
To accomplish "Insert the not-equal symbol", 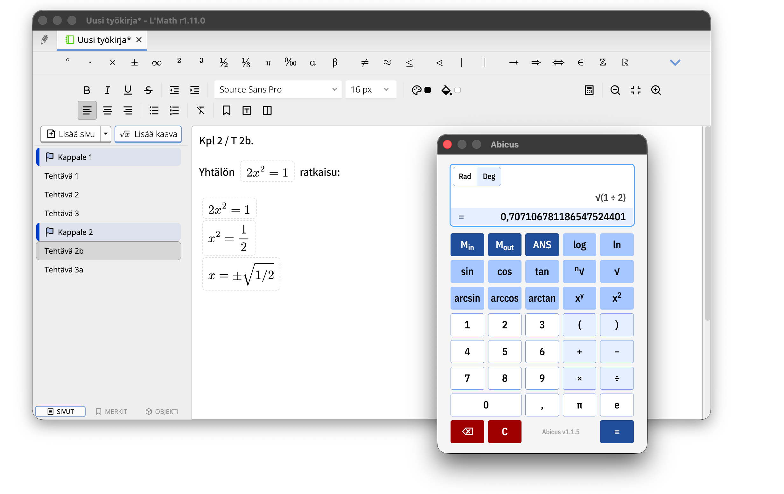I will click(365, 62).
